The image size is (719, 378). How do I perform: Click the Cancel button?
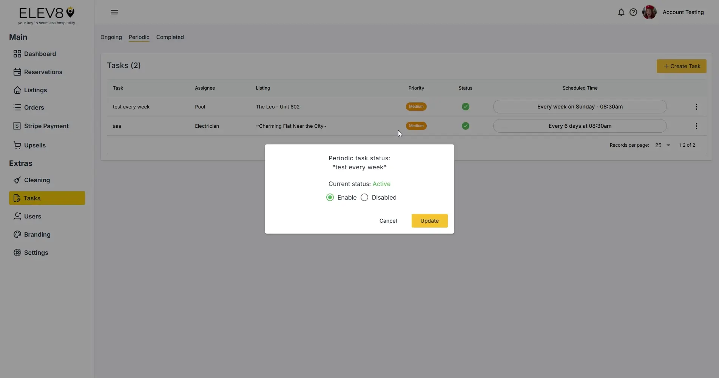tap(388, 221)
